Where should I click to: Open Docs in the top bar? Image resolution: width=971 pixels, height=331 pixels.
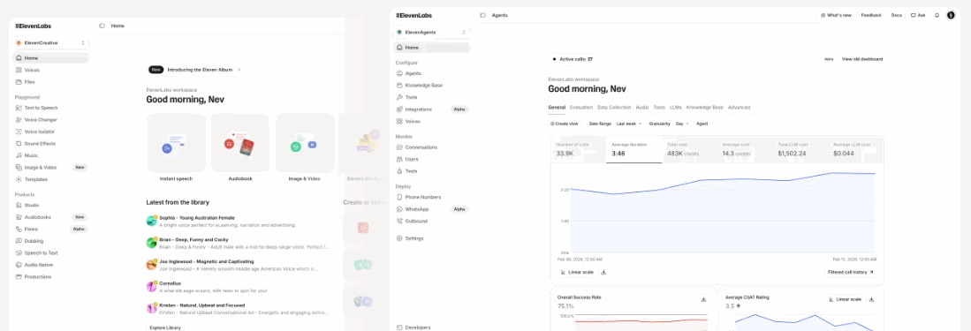pyautogui.click(x=896, y=15)
